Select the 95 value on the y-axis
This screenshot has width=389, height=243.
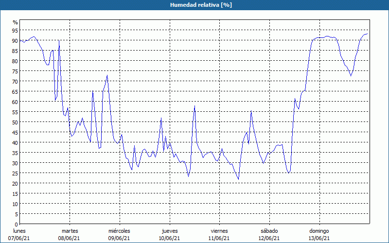pos(15,31)
